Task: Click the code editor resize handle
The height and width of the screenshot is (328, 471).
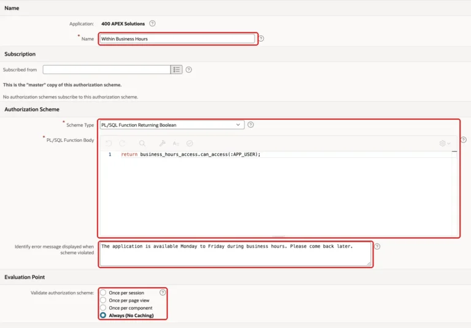Action: coord(278,236)
